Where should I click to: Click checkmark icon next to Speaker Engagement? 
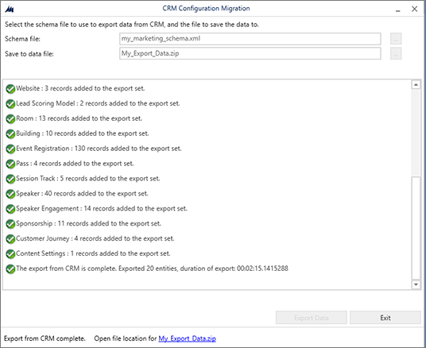click(x=10, y=209)
